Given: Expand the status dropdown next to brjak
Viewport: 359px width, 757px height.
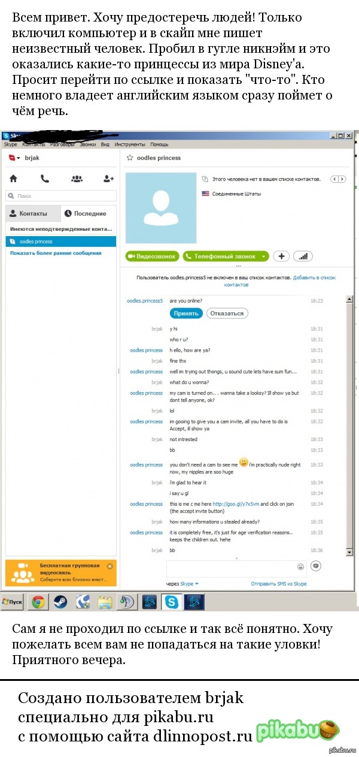Looking at the screenshot, I should coord(19,158).
